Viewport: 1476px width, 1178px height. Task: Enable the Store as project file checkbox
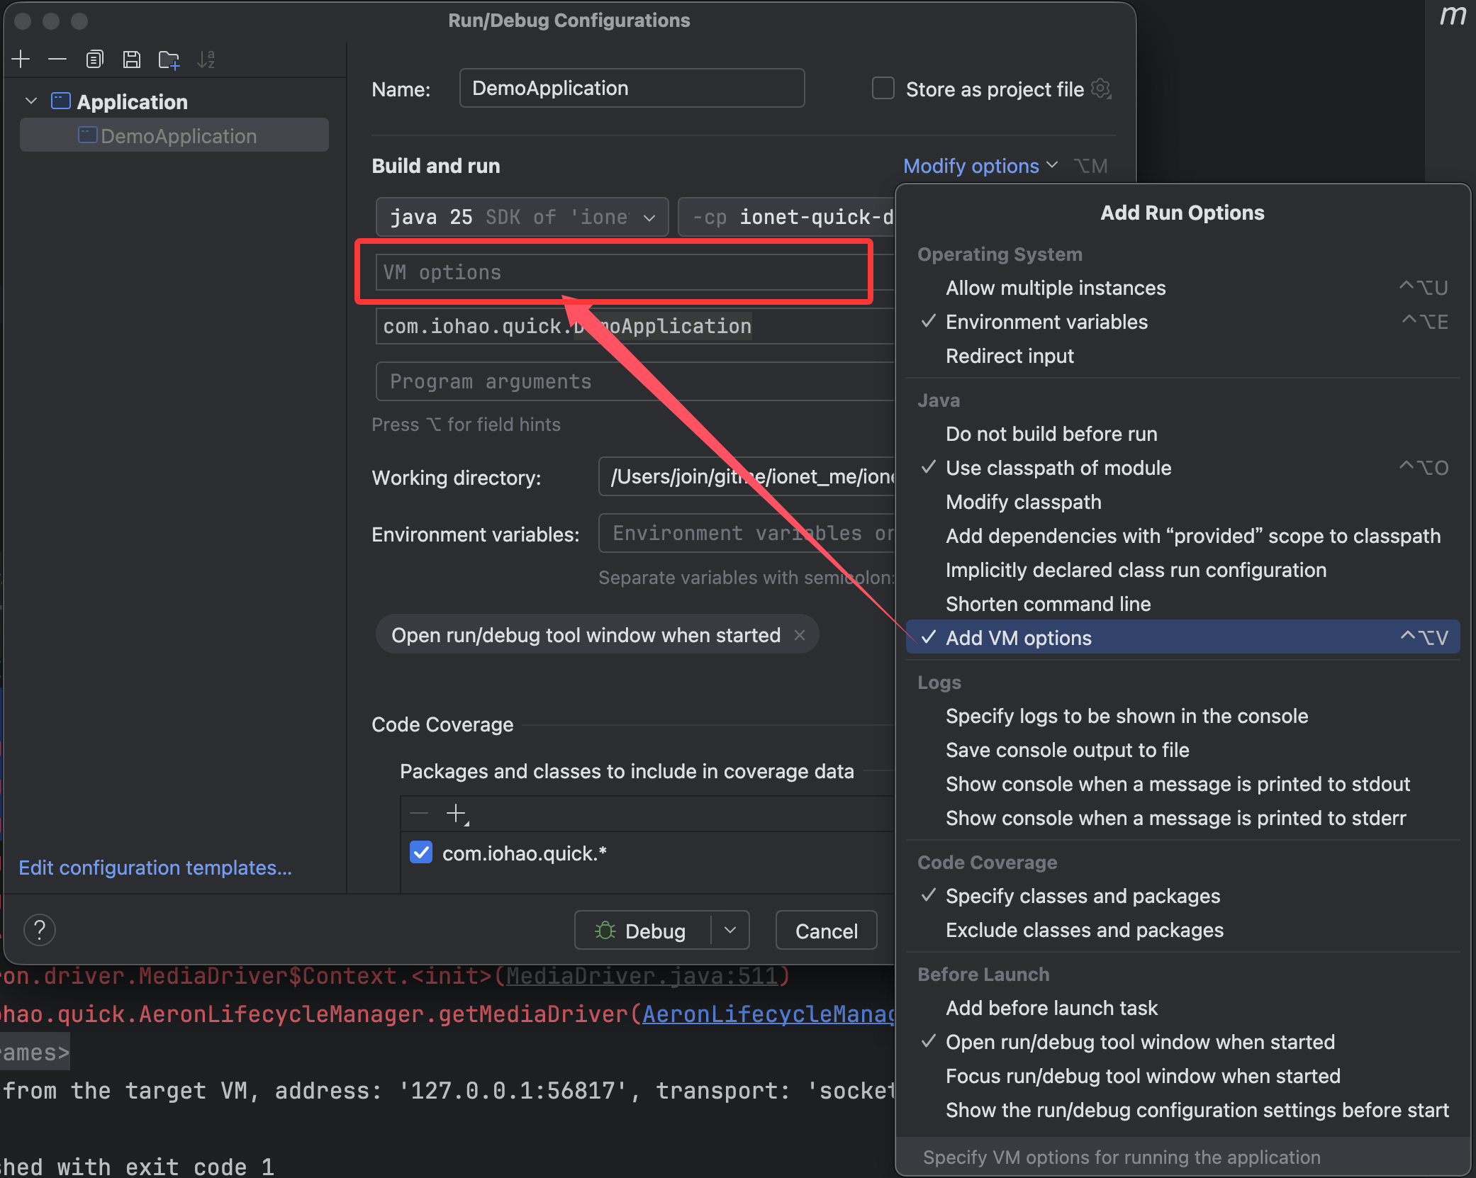point(883,89)
